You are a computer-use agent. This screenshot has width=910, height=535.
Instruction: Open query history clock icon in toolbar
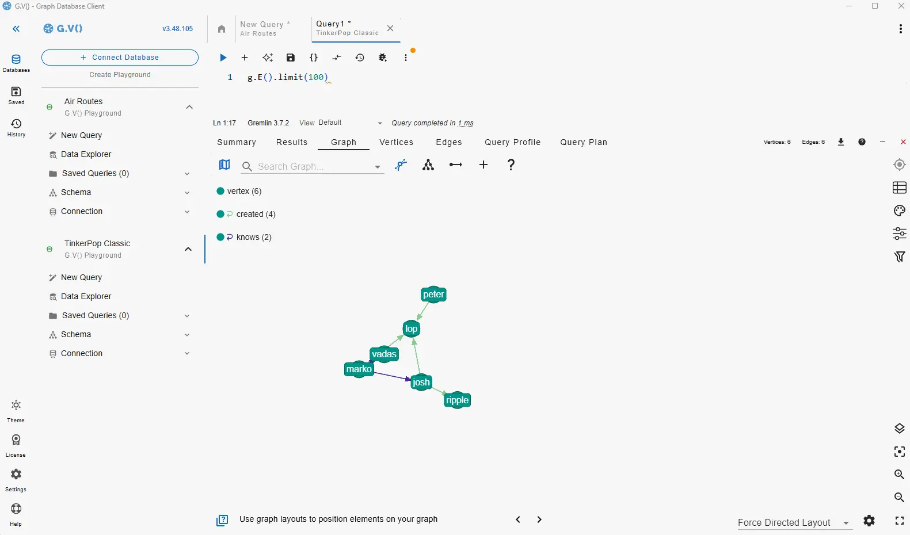[360, 58]
